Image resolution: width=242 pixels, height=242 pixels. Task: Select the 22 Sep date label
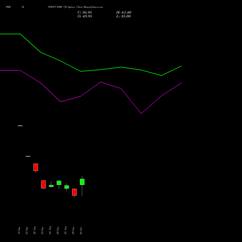pyautogui.click(x=34, y=230)
